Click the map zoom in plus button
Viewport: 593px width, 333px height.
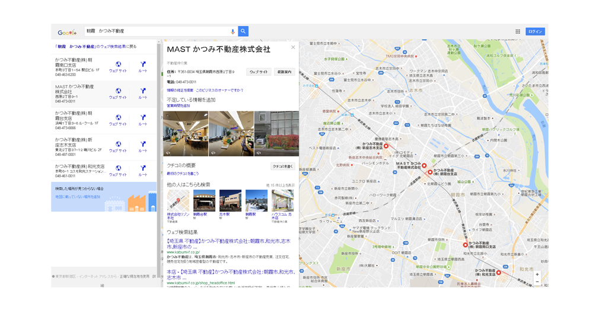pyautogui.click(x=537, y=274)
